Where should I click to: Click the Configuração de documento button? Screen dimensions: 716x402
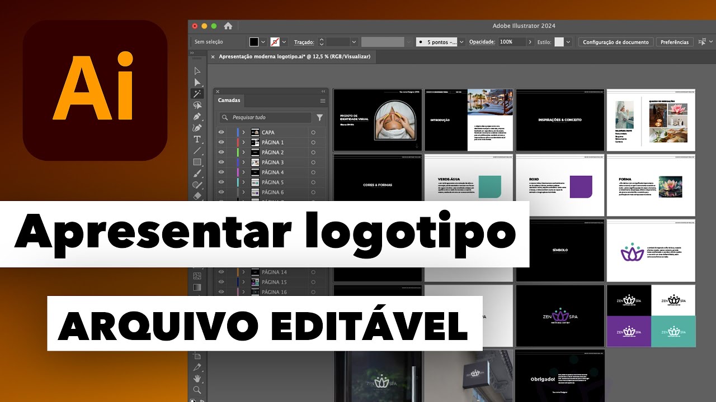615,42
